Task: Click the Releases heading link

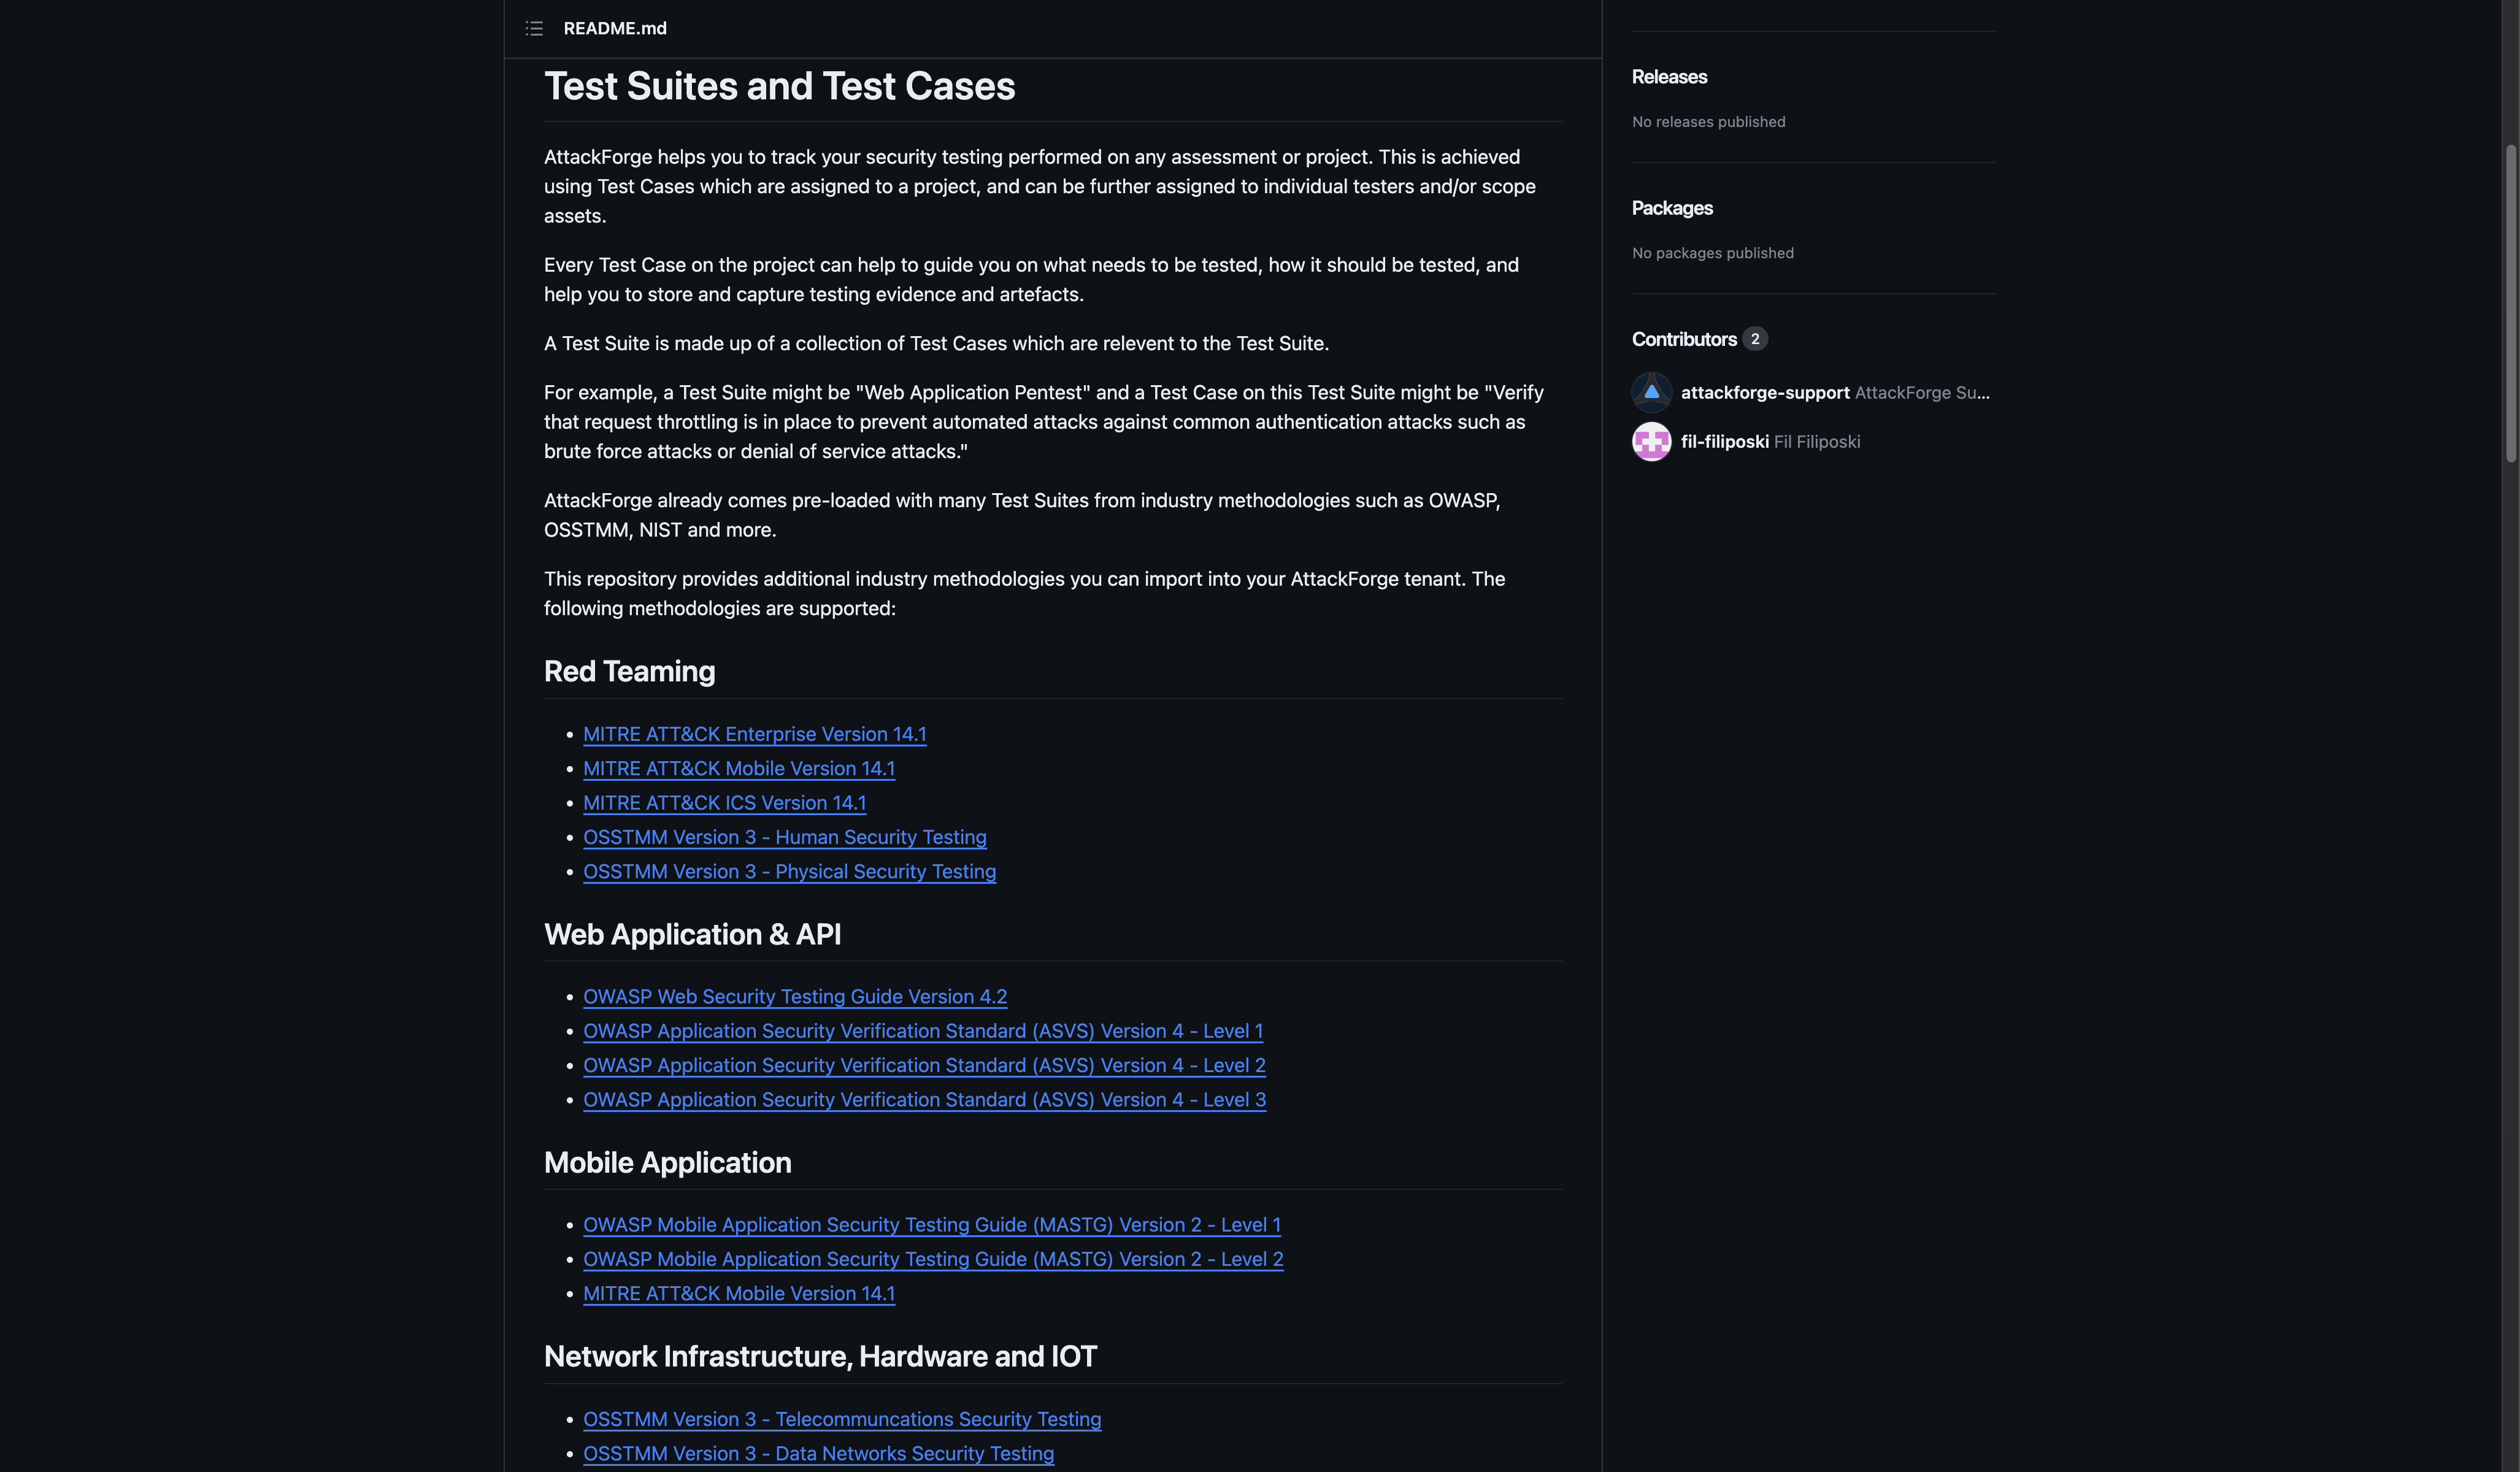Action: point(1669,77)
